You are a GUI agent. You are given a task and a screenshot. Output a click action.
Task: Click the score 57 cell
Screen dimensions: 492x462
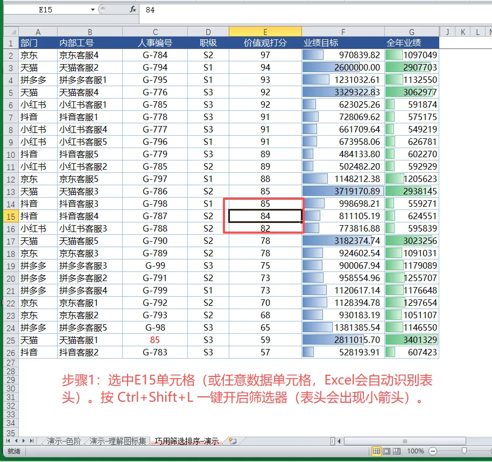pyautogui.click(x=265, y=353)
